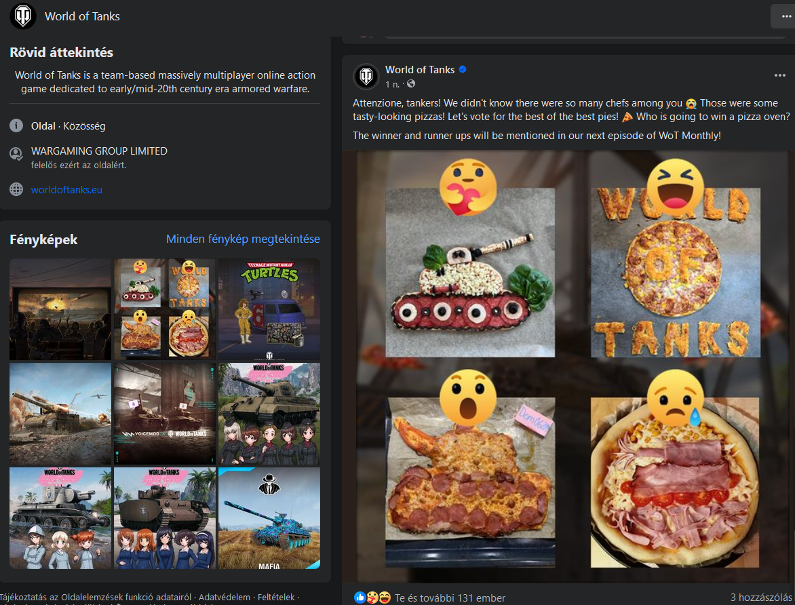Click the post text starting 'Attenzione, tankers!'
This screenshot has height=605, width=795.
point(571,110)
